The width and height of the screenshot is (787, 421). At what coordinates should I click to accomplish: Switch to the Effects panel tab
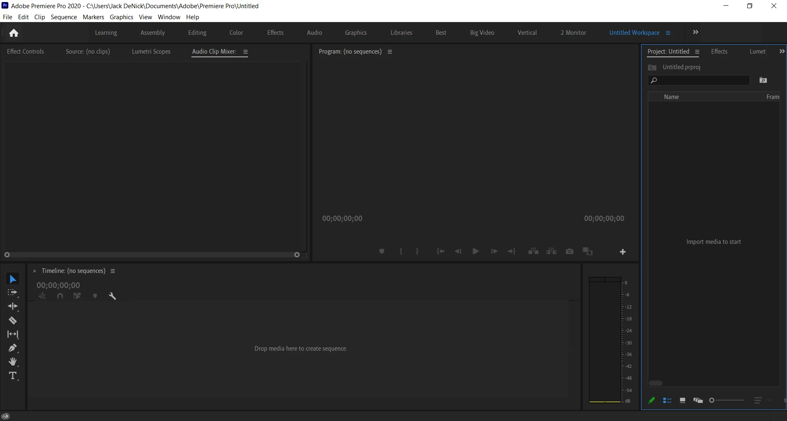click(x=719, y=52)
